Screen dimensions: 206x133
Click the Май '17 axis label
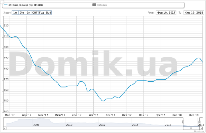click(43, 115)
